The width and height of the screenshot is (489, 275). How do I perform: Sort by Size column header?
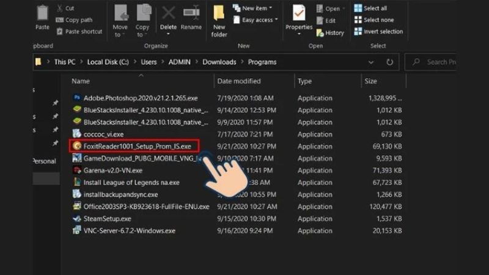371,81
